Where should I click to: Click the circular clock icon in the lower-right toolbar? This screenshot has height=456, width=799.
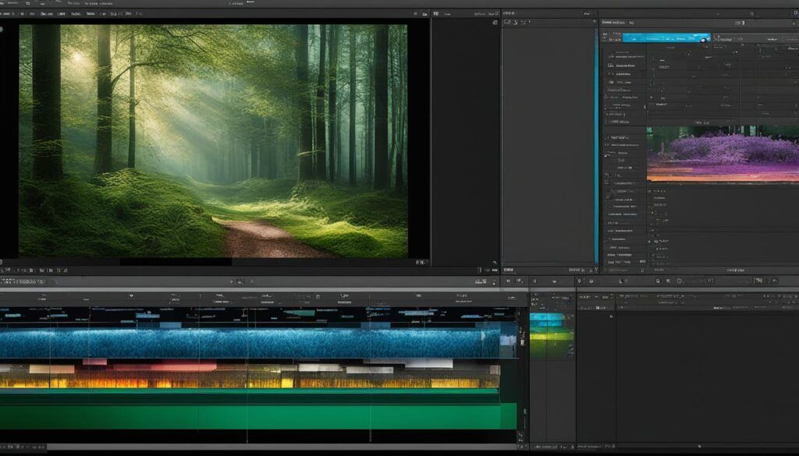pyautogui.click(x=680, y=281)
